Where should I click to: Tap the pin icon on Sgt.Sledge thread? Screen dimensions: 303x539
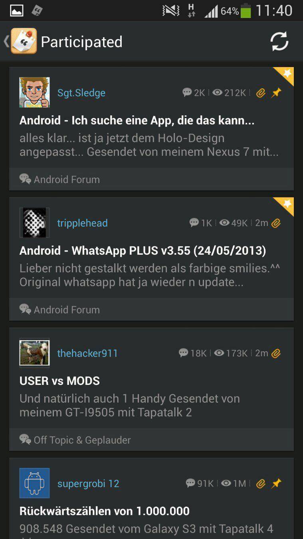tap(276, 93)
